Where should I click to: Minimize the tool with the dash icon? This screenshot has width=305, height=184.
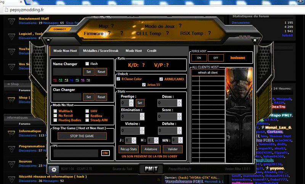point(48,40)
